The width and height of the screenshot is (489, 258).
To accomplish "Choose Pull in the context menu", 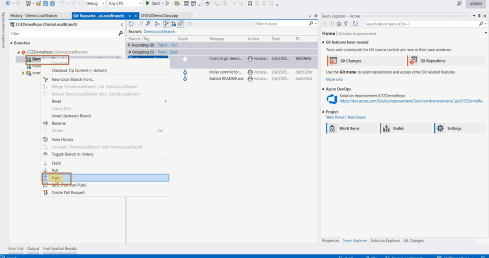I will [106, 171].
